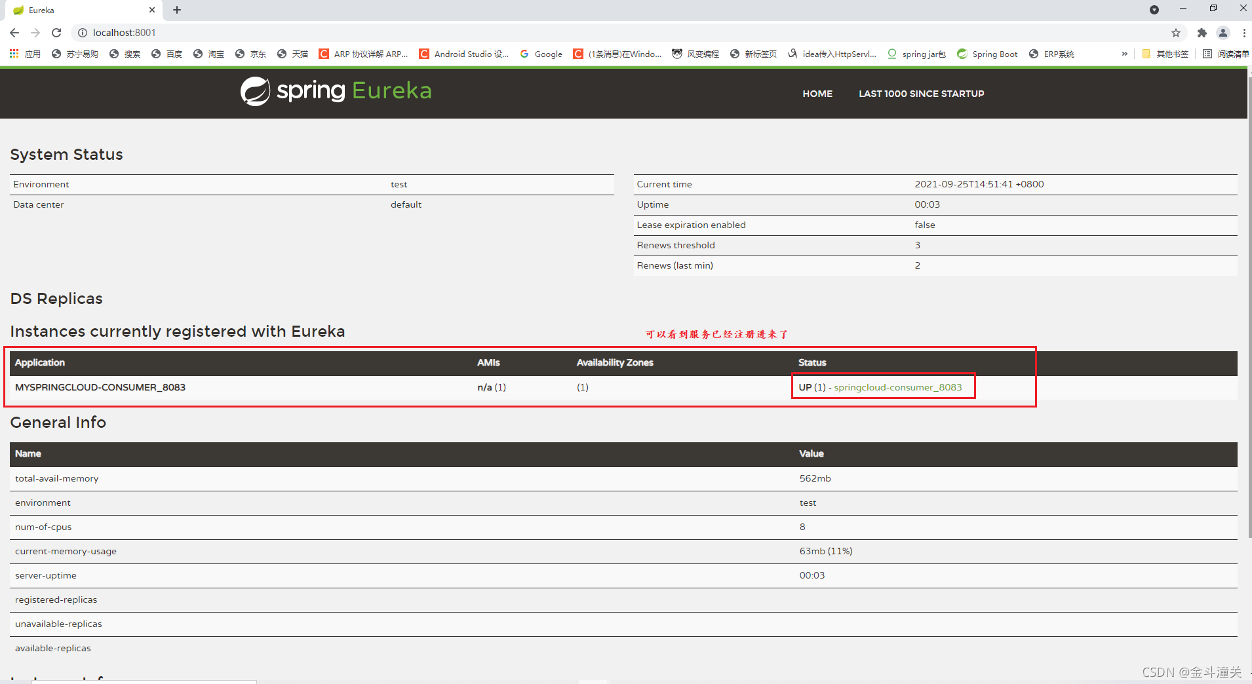The width and height of the screenshot is (1252, 684).
Task: Open the Spring Boot bookmark
Action: tap(988, 54)
